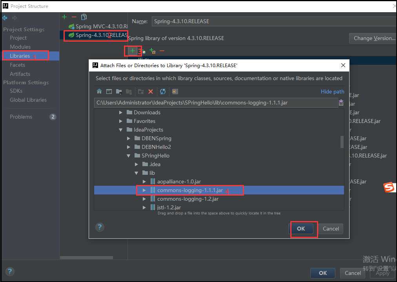Click the back arrow in Project Structure
The image size is (397, 282).
[5, 18]
